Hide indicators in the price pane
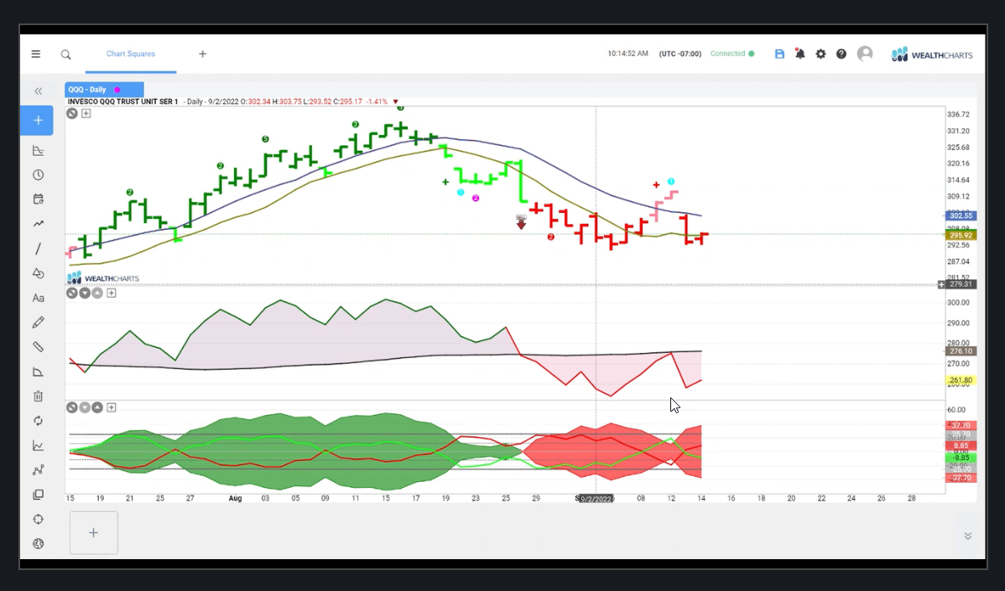 pyautogui.click(x=72, y=113)
